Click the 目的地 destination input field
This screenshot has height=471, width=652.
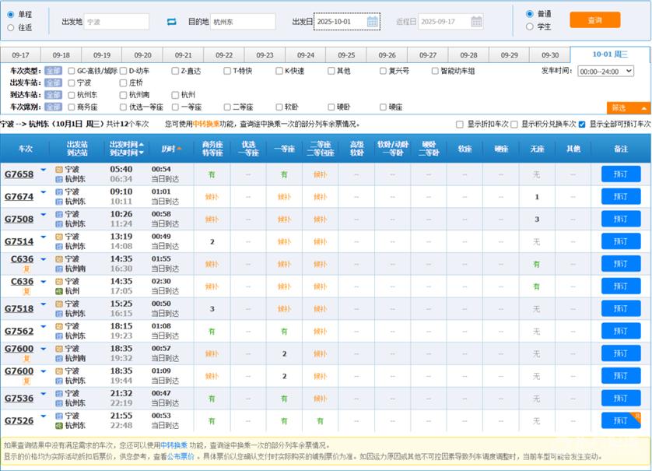[x=243, y=22]
